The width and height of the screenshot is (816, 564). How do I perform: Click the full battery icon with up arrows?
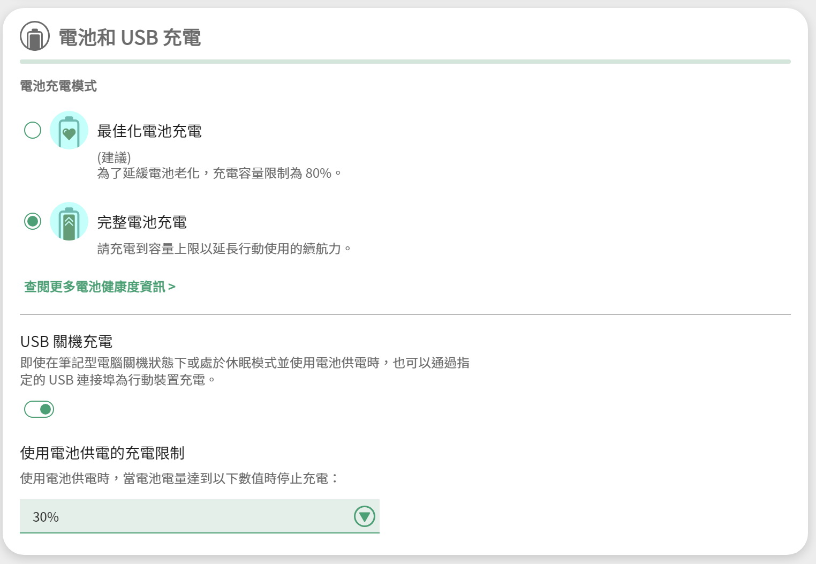pos(69,221)
